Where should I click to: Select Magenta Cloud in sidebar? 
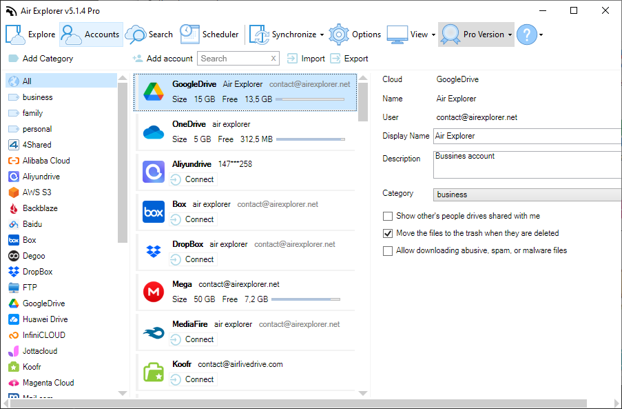point(61,382)
